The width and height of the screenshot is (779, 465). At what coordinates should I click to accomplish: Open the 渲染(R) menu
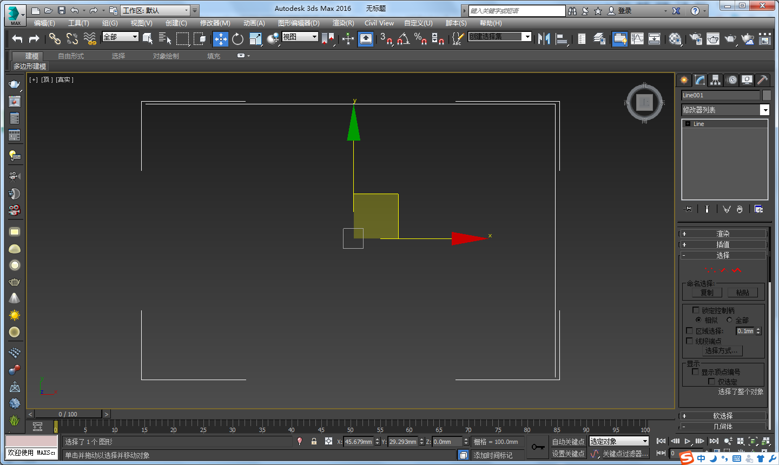pyautogui.click(x=343, y=23)
